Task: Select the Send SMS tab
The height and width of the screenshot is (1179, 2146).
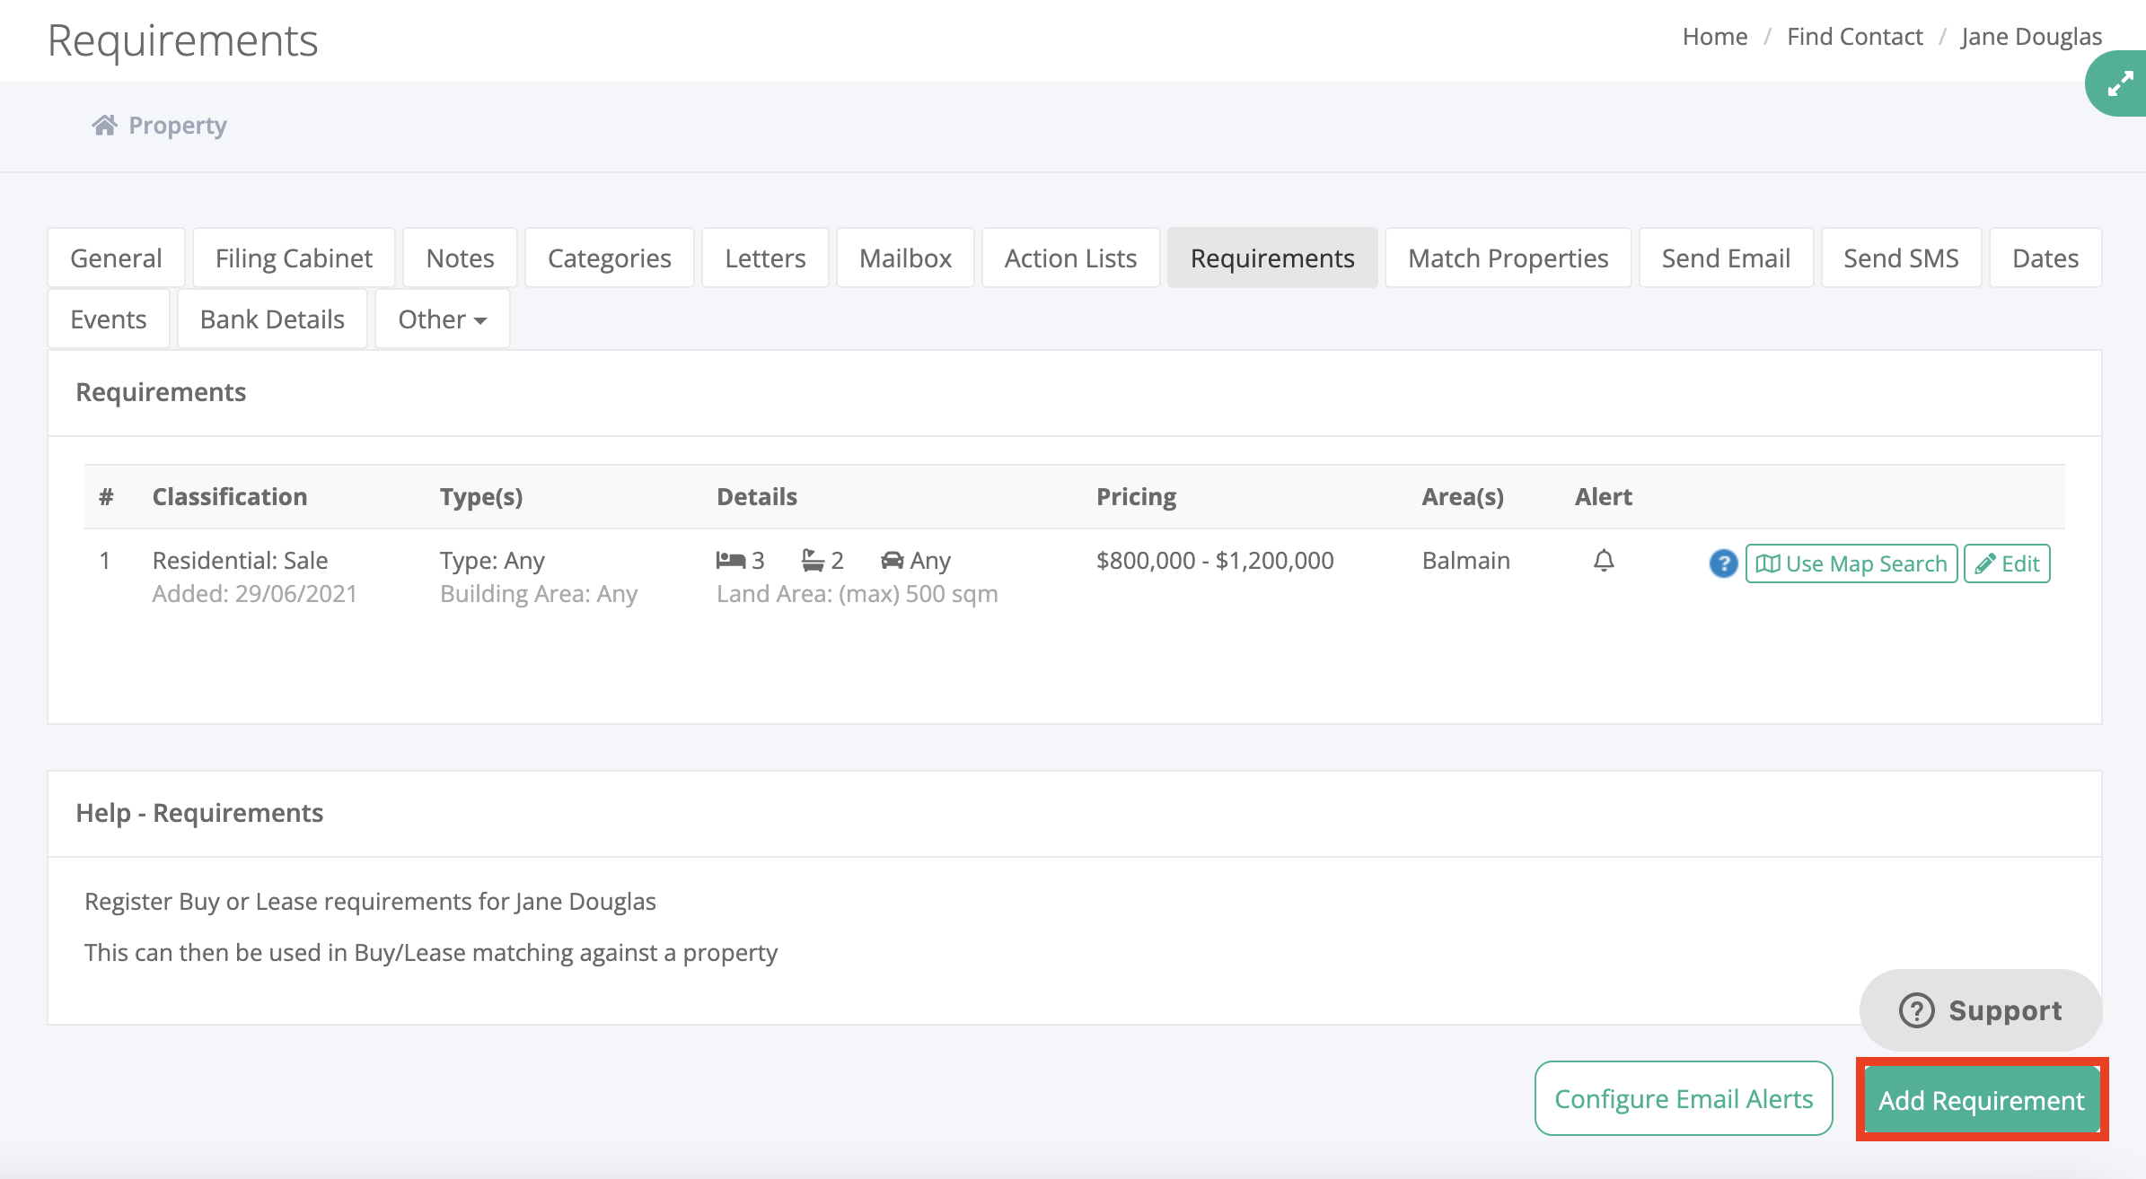Action: tap(1901, 258)
